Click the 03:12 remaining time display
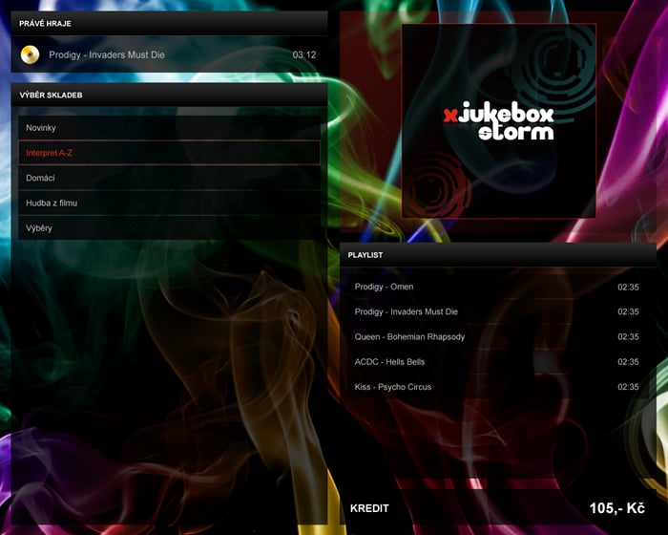The image size is (668, 535). point(303,55)
